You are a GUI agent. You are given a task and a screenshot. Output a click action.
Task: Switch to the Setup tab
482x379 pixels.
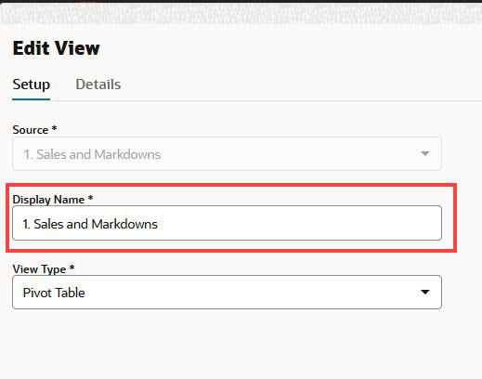tap(32, 85)
